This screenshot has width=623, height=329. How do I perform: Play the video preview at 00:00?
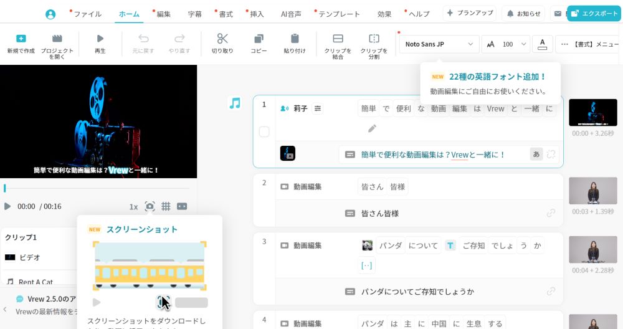7,206
